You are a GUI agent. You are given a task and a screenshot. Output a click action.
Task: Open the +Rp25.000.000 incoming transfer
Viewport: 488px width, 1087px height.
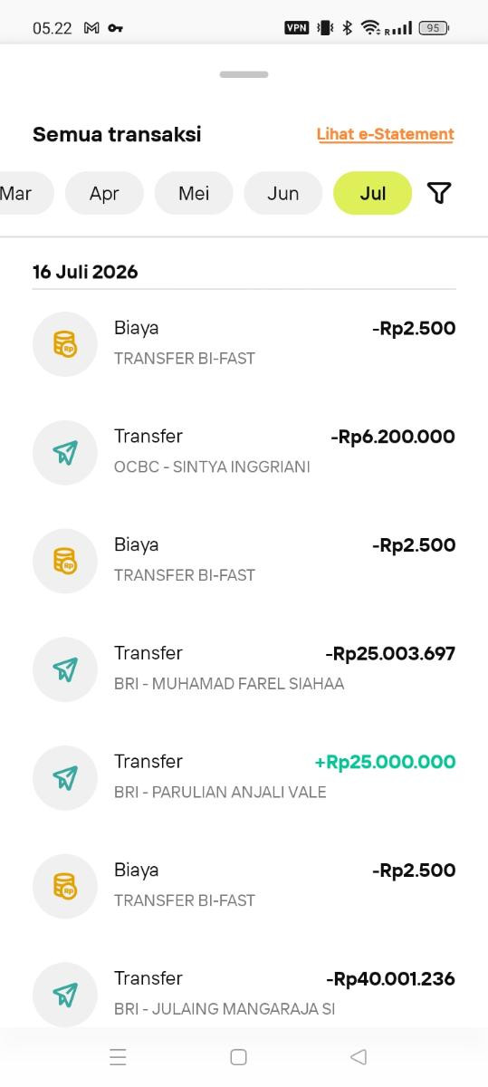pos(244,777)
